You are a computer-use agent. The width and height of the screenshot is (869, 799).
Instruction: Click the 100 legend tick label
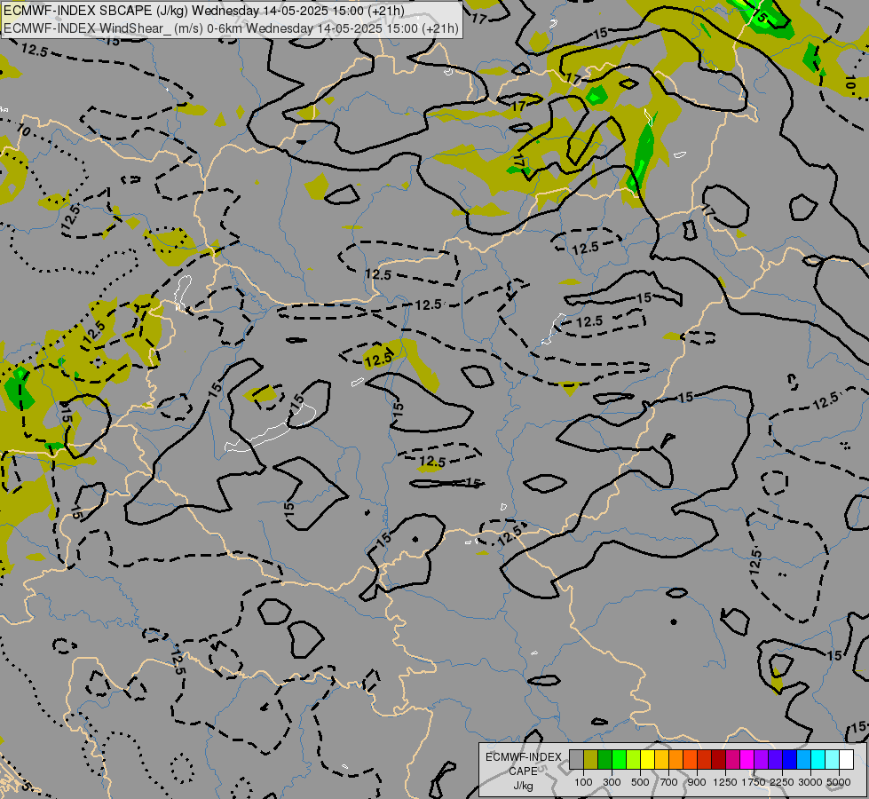(x=583, y=782)
